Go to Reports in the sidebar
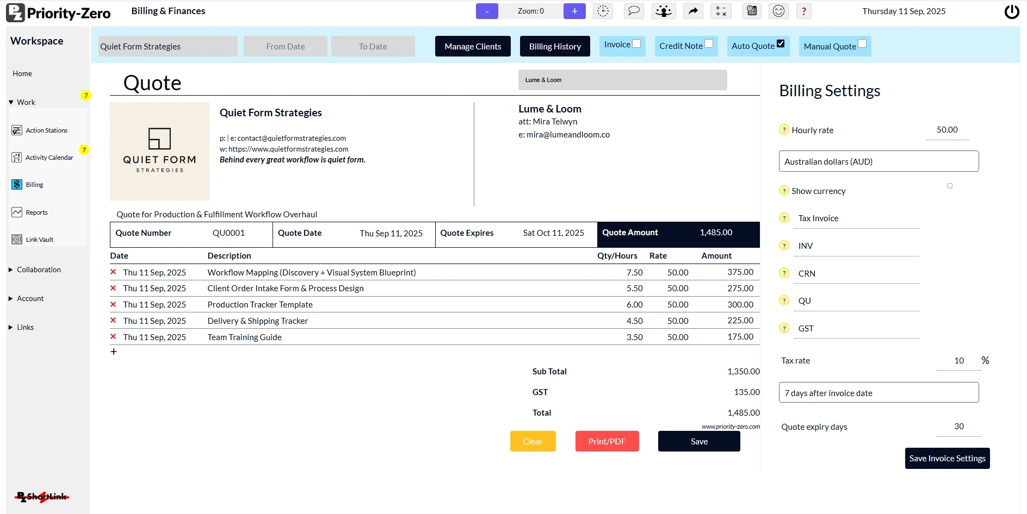 (36, 212)
